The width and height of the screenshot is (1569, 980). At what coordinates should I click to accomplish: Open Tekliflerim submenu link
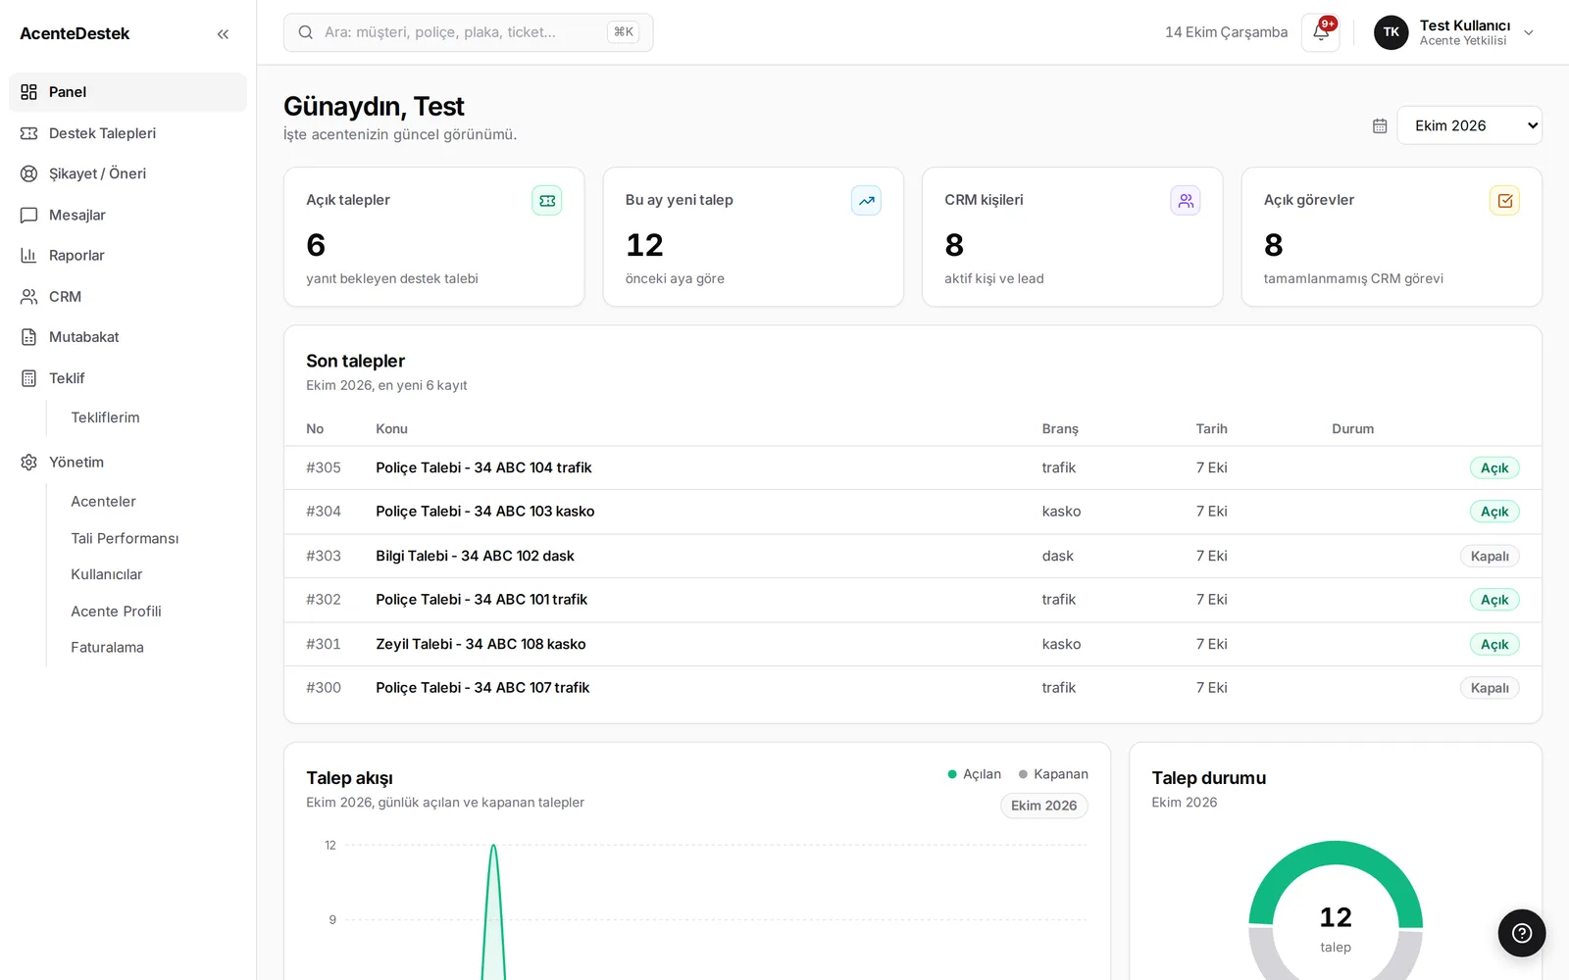[105, 417]
